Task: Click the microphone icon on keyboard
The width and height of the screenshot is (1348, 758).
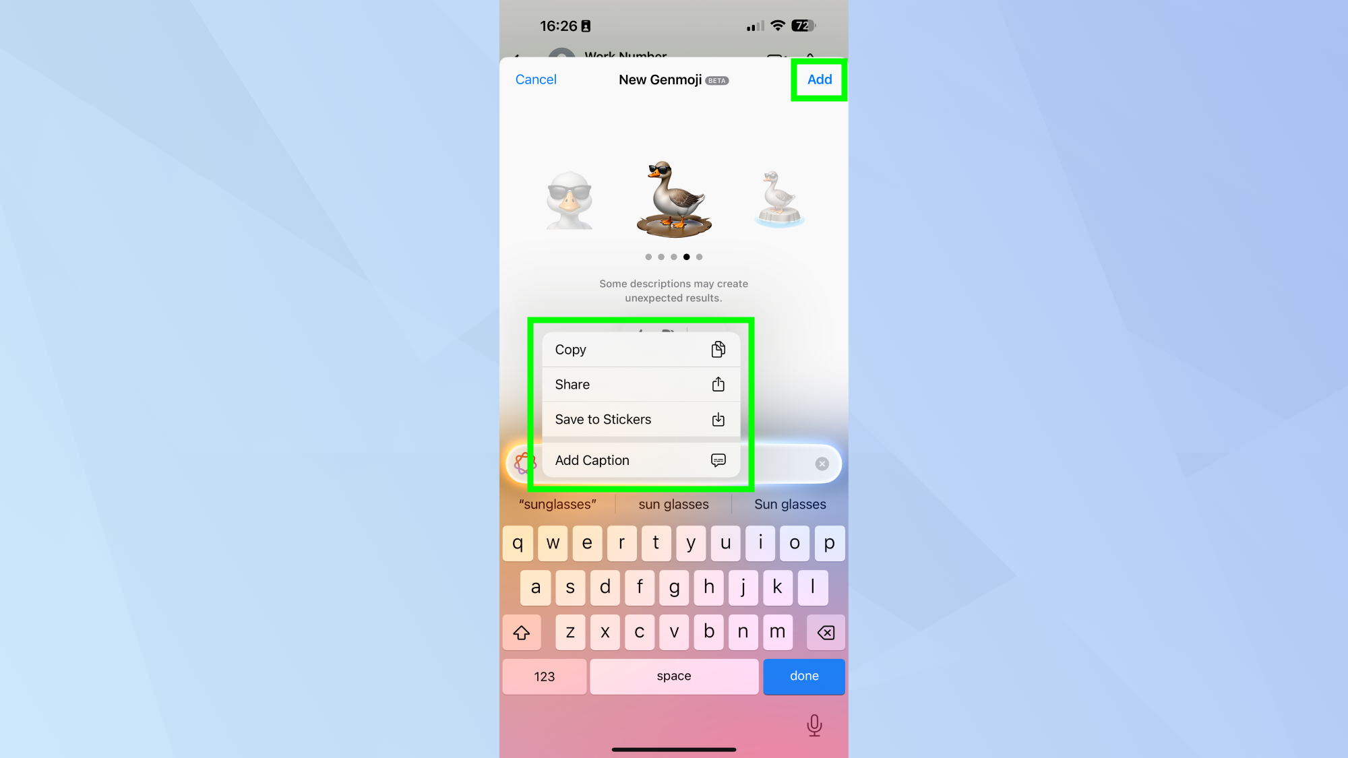Action: pos(815,725)
